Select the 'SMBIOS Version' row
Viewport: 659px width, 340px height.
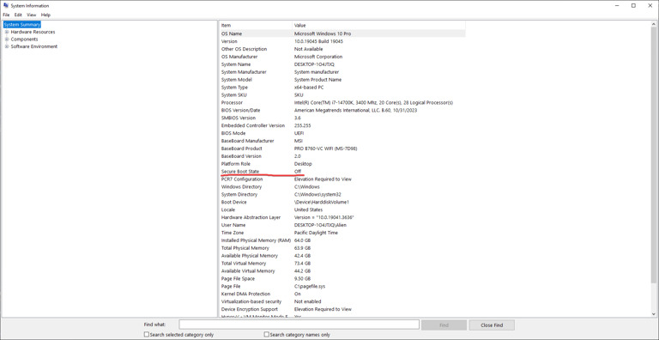pyautogui.click(x=342, y=118)
